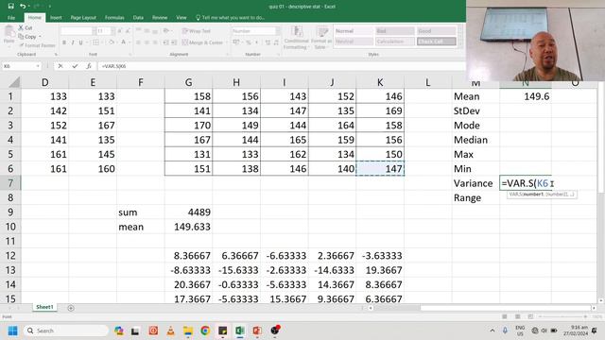605x340 pixels.
Task: Open File Explorer from the taskbar
Action: tap(188, 331)
